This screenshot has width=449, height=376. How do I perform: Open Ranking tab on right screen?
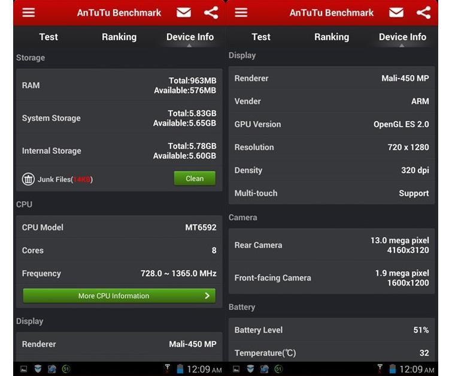coord(332,37)
